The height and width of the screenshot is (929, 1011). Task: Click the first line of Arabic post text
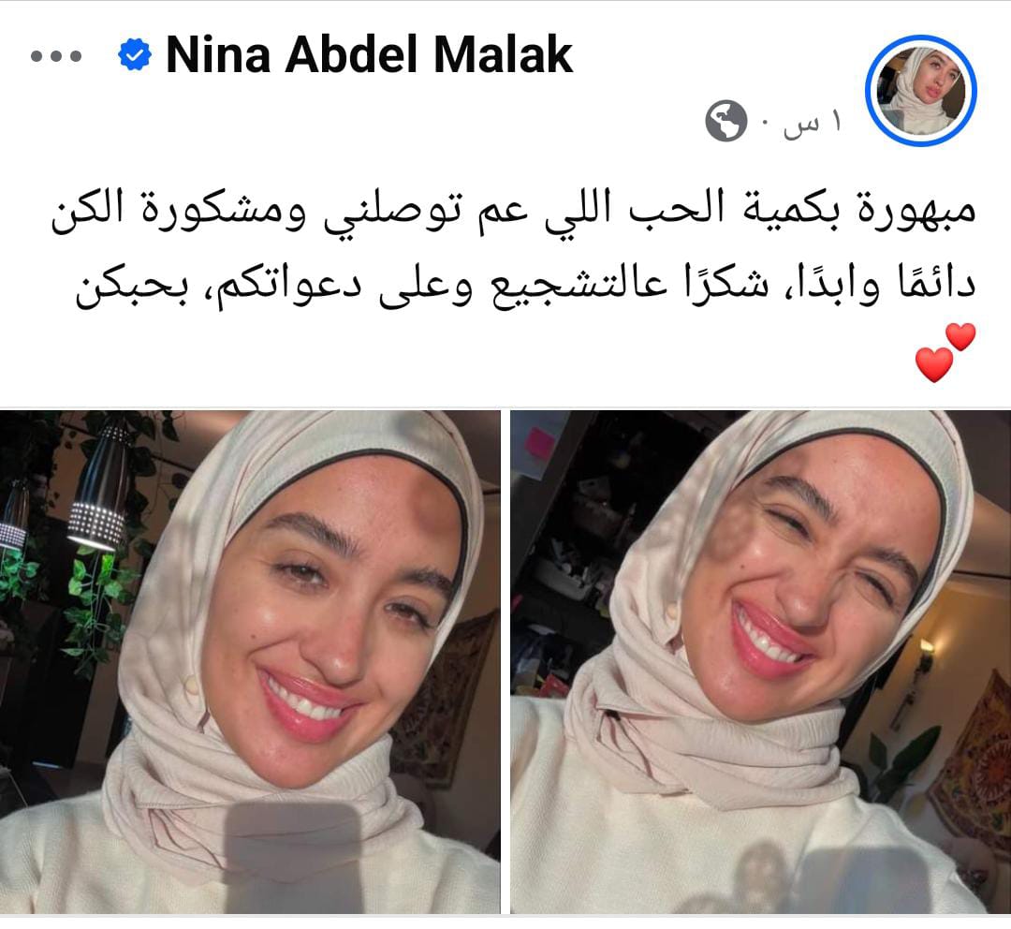[513, 213]
